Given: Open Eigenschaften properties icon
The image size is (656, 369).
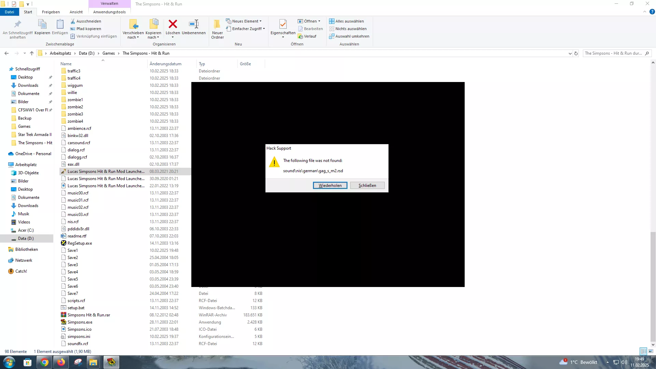Looking at the screenshot, I should 283,24.
